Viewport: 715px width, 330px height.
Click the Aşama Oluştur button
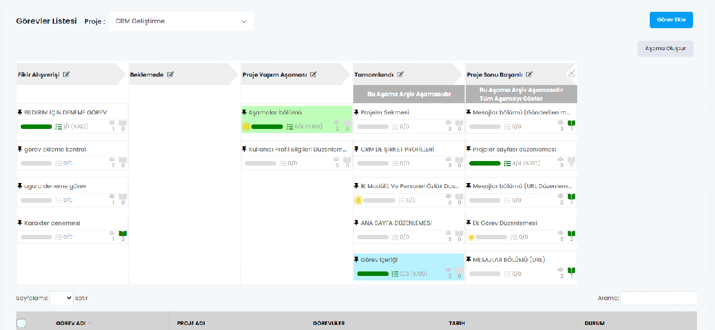click(x=665, y=48)
